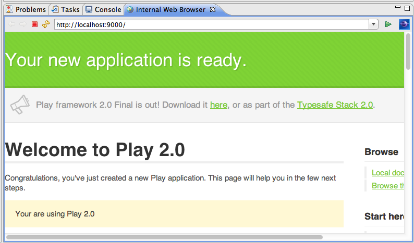Click the megaphone announcement icon
Screen dimensions: 414x243
click(20, 105)
